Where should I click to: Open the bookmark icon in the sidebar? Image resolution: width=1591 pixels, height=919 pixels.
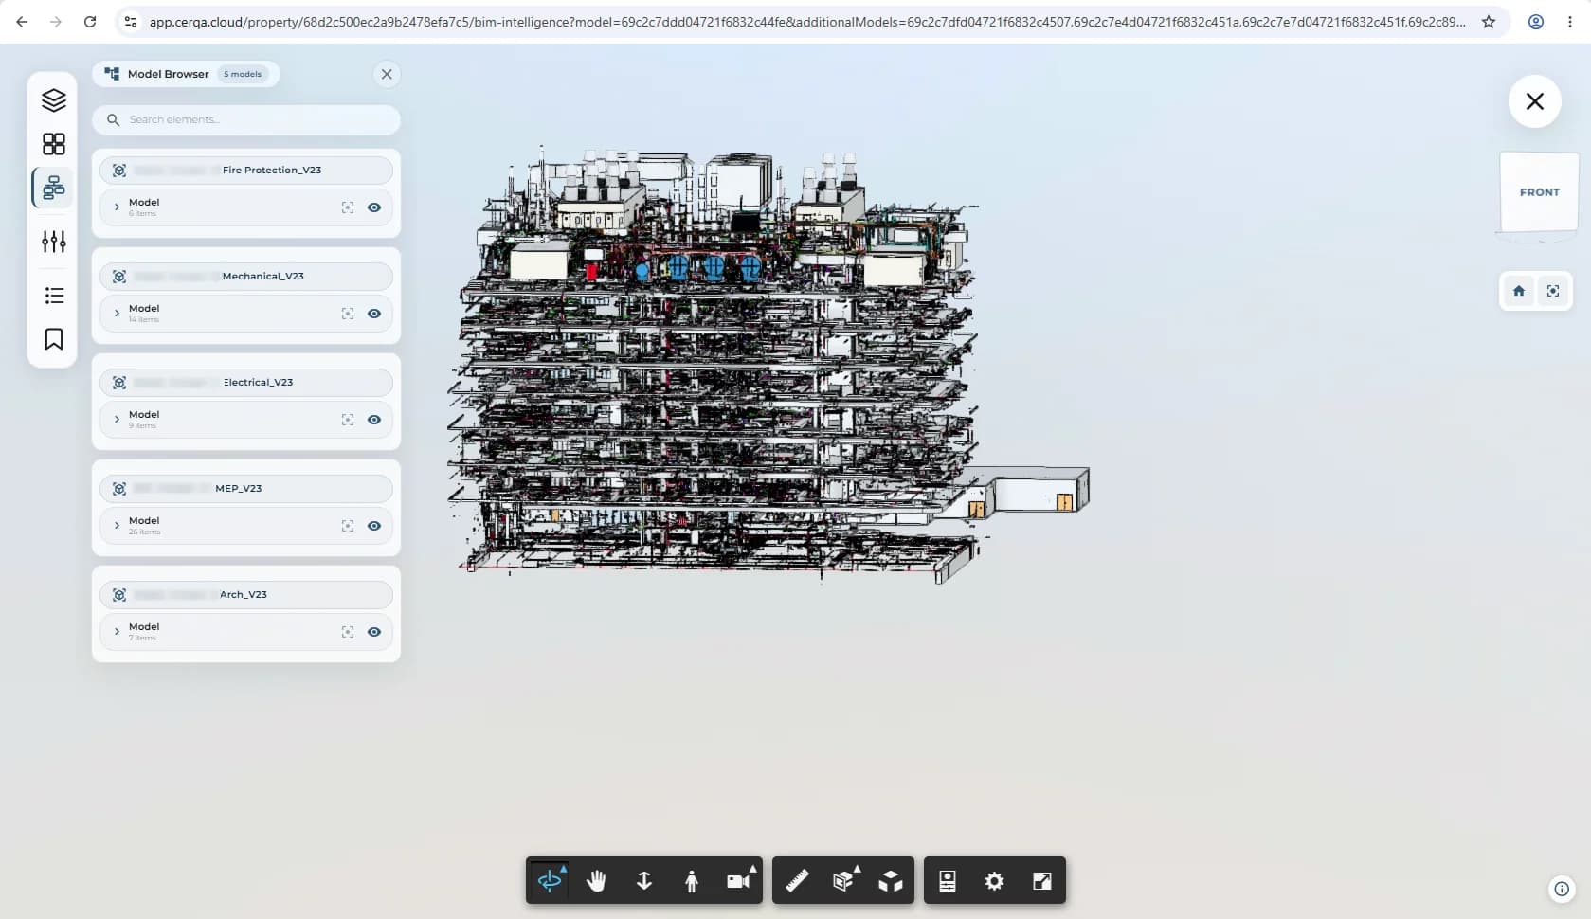click(54, 339)
